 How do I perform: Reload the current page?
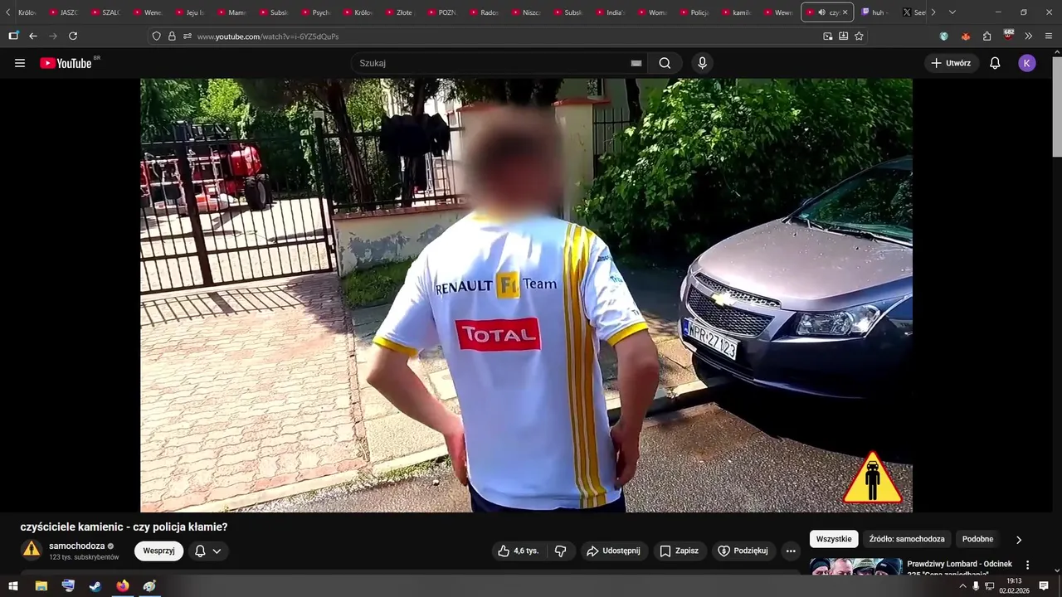(x=73, y=36)
